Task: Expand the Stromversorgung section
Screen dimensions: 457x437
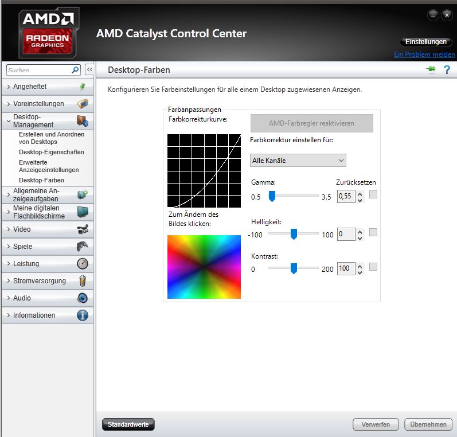Action: coord(9,281)
